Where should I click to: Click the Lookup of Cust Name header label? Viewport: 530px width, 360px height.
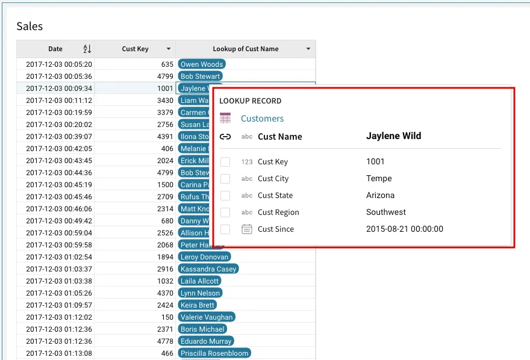click(246, 49)
